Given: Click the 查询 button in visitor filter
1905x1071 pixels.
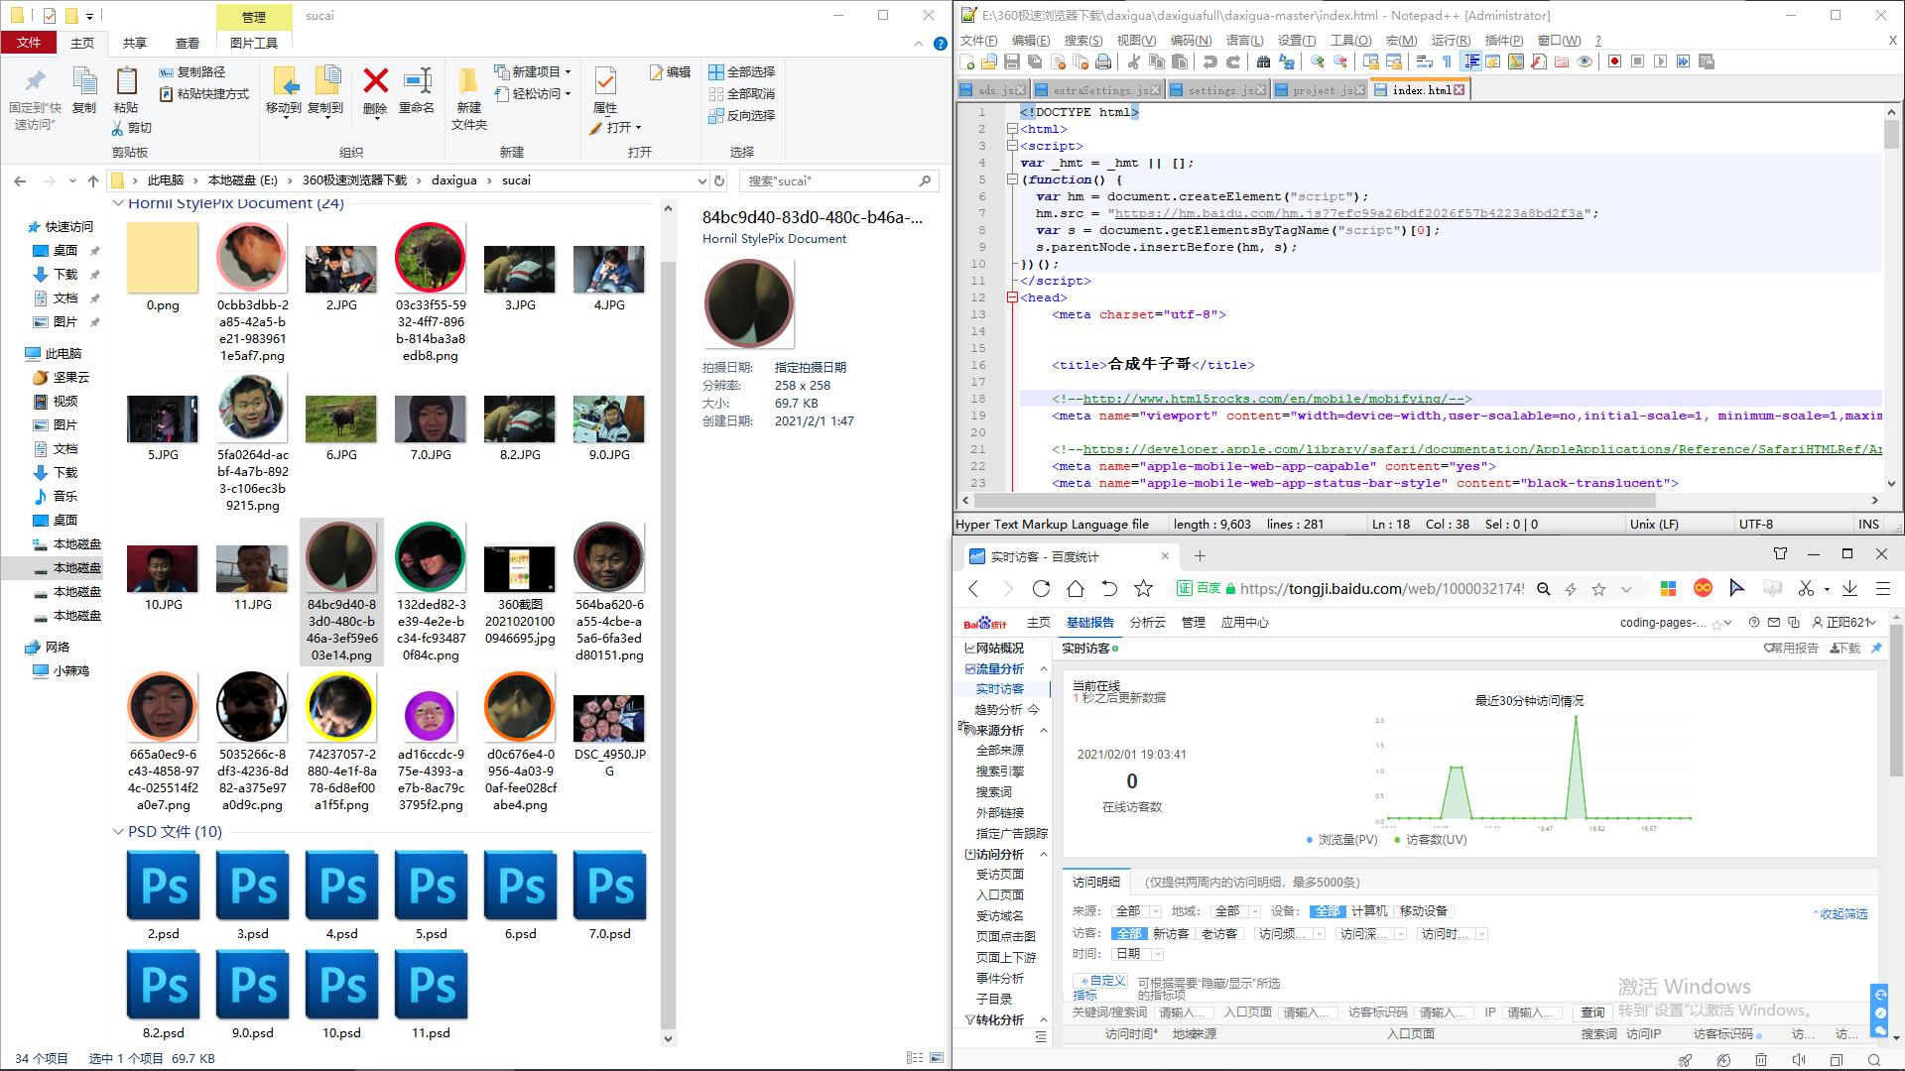Looking at the screenshot, I should click(x=1592, y=1012).
